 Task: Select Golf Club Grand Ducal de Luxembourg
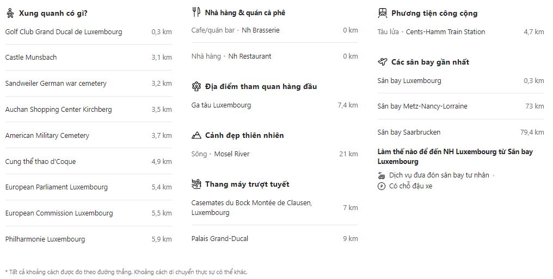click(64, 31)
